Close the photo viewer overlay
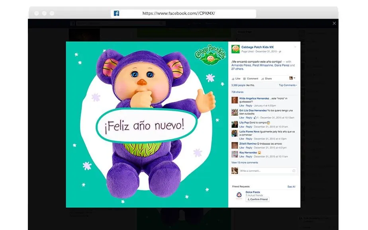Viewport: 368px width, 230px height. click(x=334, y=23)
